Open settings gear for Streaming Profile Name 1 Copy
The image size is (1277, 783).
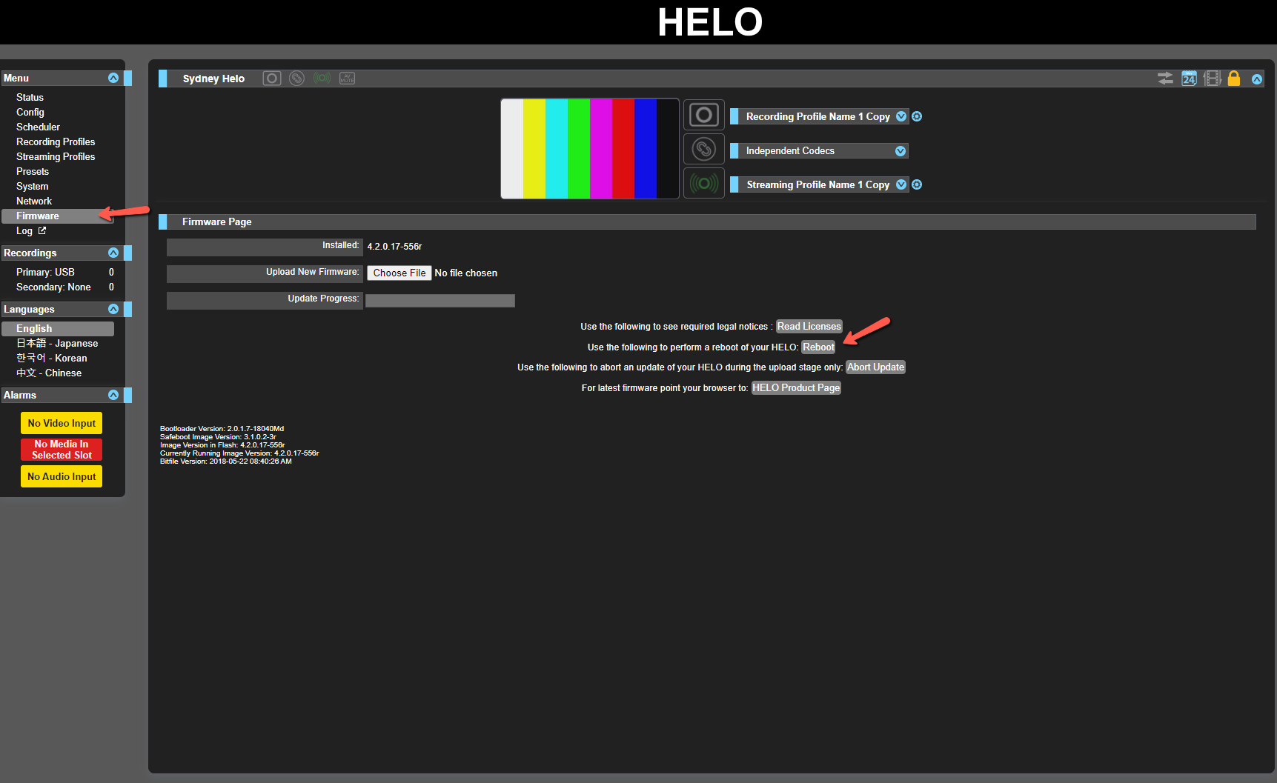pyautogui.click(x=917, y=184)
